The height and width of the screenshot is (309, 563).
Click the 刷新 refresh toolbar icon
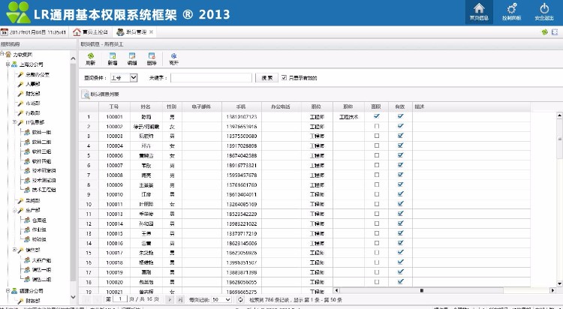pos(91,56)
